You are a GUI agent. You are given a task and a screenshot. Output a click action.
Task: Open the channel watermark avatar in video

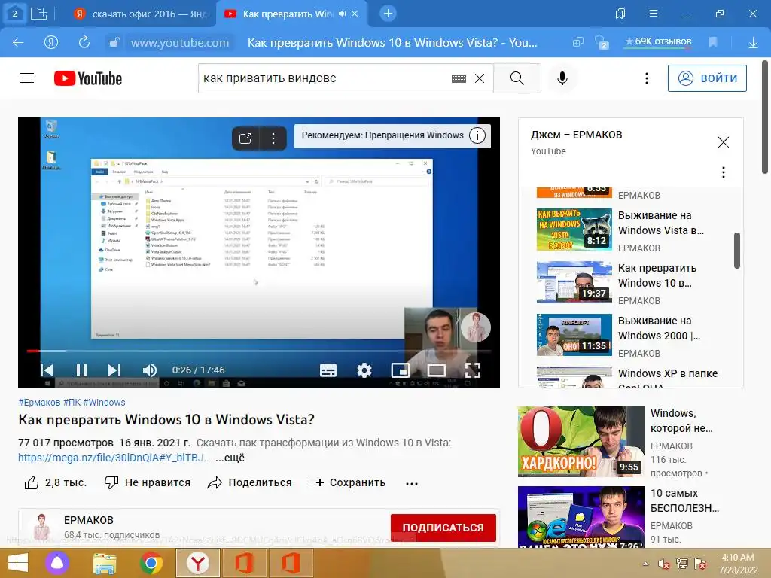click(x=476, y=327)
